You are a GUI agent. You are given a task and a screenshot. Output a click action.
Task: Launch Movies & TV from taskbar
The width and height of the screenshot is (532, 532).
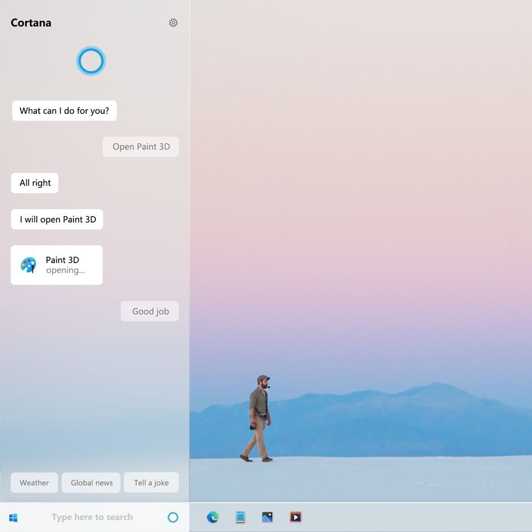click(x=295, y=517)
